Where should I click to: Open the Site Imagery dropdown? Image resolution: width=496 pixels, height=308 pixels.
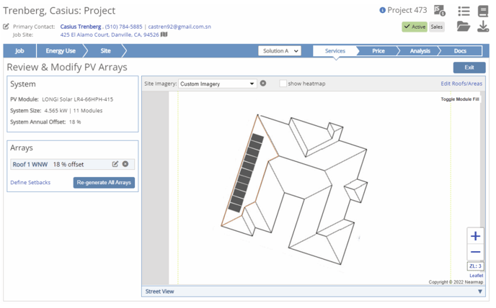click(x=218, y=83)
